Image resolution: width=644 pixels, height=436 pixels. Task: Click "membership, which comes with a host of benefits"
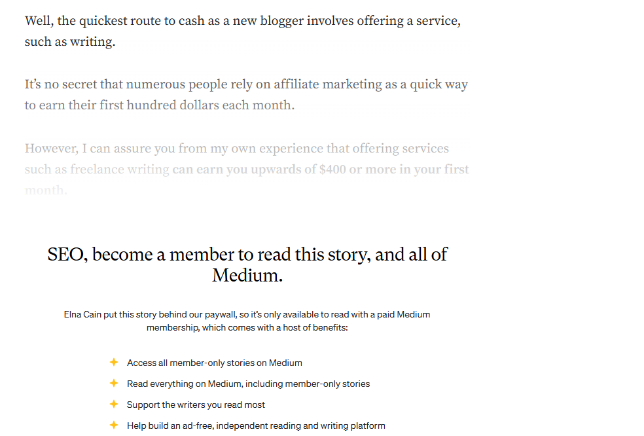coord(247,327)
